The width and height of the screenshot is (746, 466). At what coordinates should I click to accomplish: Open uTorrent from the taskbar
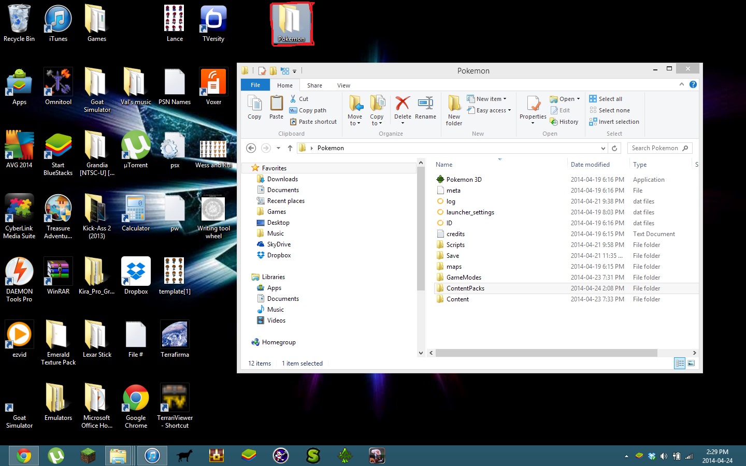coord(55,456)
